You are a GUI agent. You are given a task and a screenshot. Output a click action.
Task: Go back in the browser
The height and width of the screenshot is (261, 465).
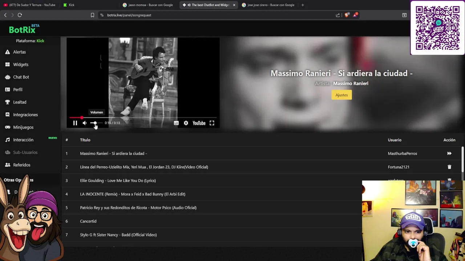(x=5, y=15)
